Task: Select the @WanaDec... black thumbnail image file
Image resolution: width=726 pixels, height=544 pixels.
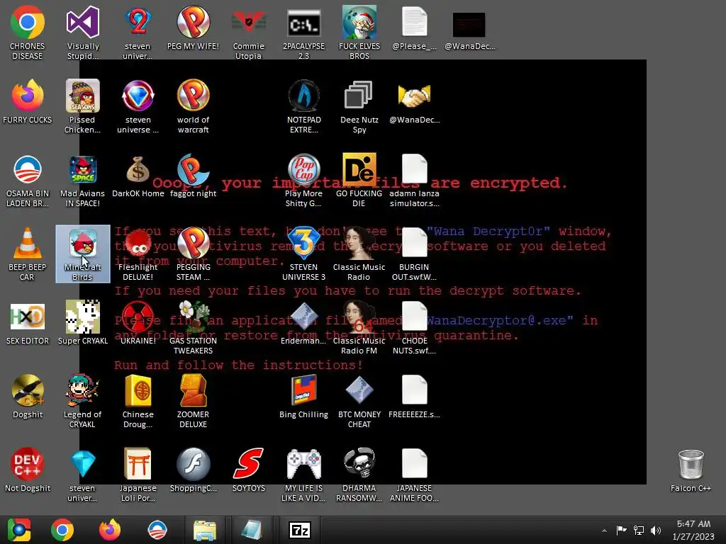Action: tap(469, 25)
